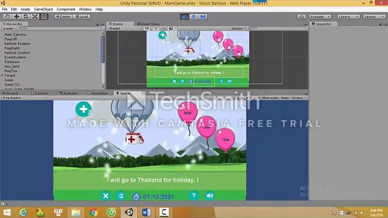The width and height of the screenshot is (388, 218).
Task: Click the pink 'Thai' balloon in Game view
Action: pyautogui.click(x=225, y=139)
